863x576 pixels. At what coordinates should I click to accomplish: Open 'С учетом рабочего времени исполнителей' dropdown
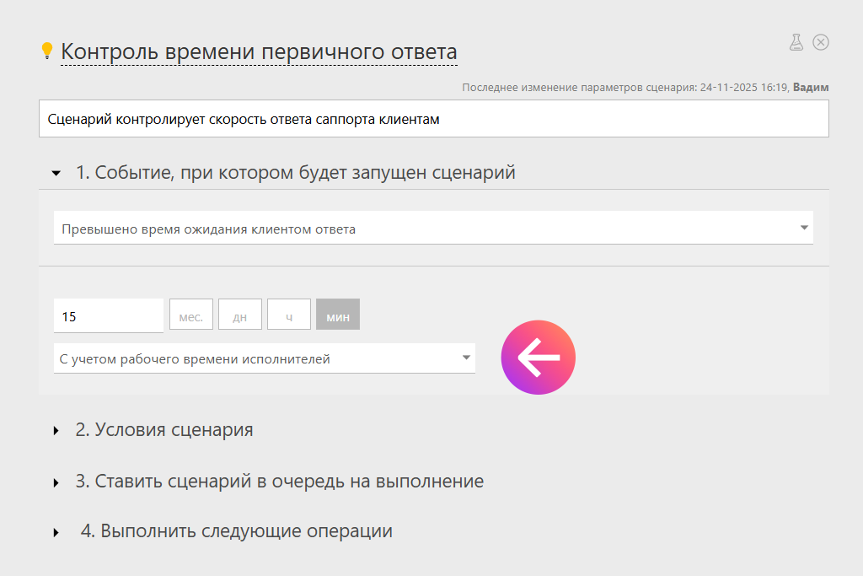pyautogui.click(x=264, y=358)
